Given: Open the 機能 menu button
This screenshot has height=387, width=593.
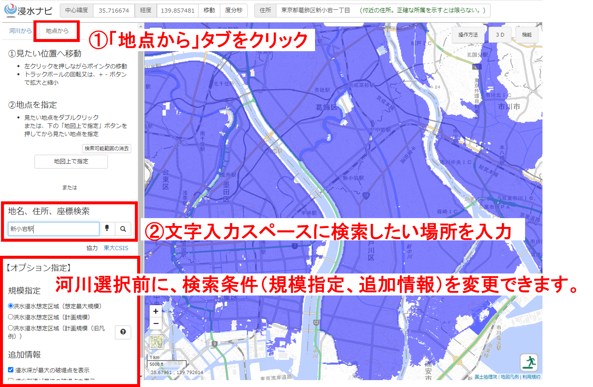Looking at the screenshot, I should click(x=527, y=35).
